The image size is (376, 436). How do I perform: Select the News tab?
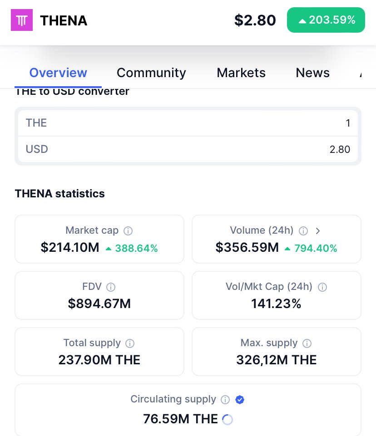pos(312,73)
